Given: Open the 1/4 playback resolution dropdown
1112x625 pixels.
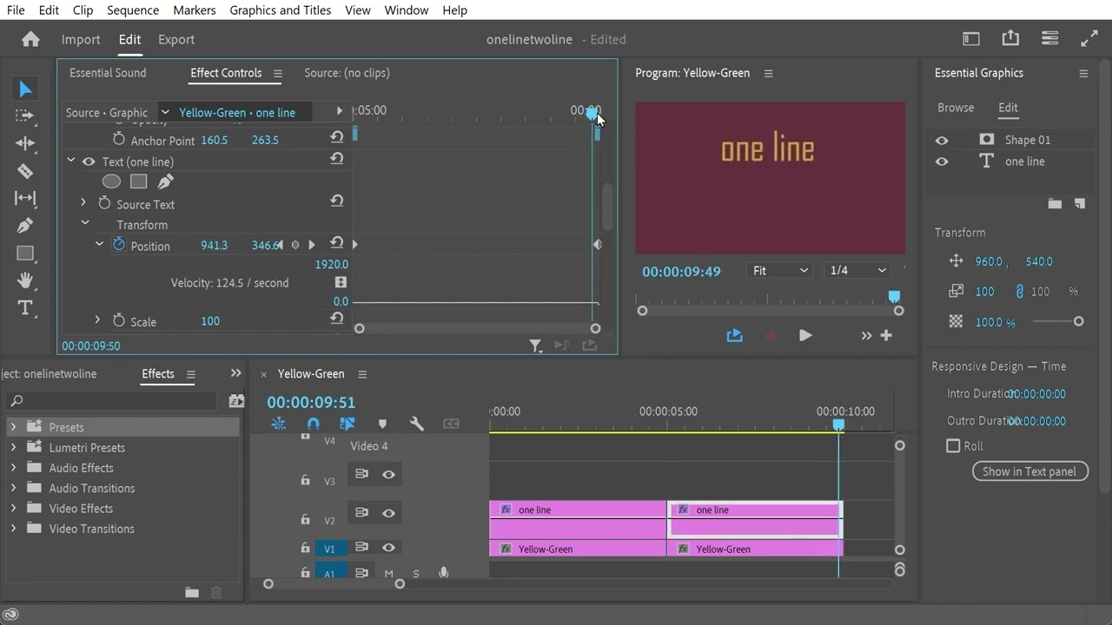Looking at the screenshot, I should point(857,270).
